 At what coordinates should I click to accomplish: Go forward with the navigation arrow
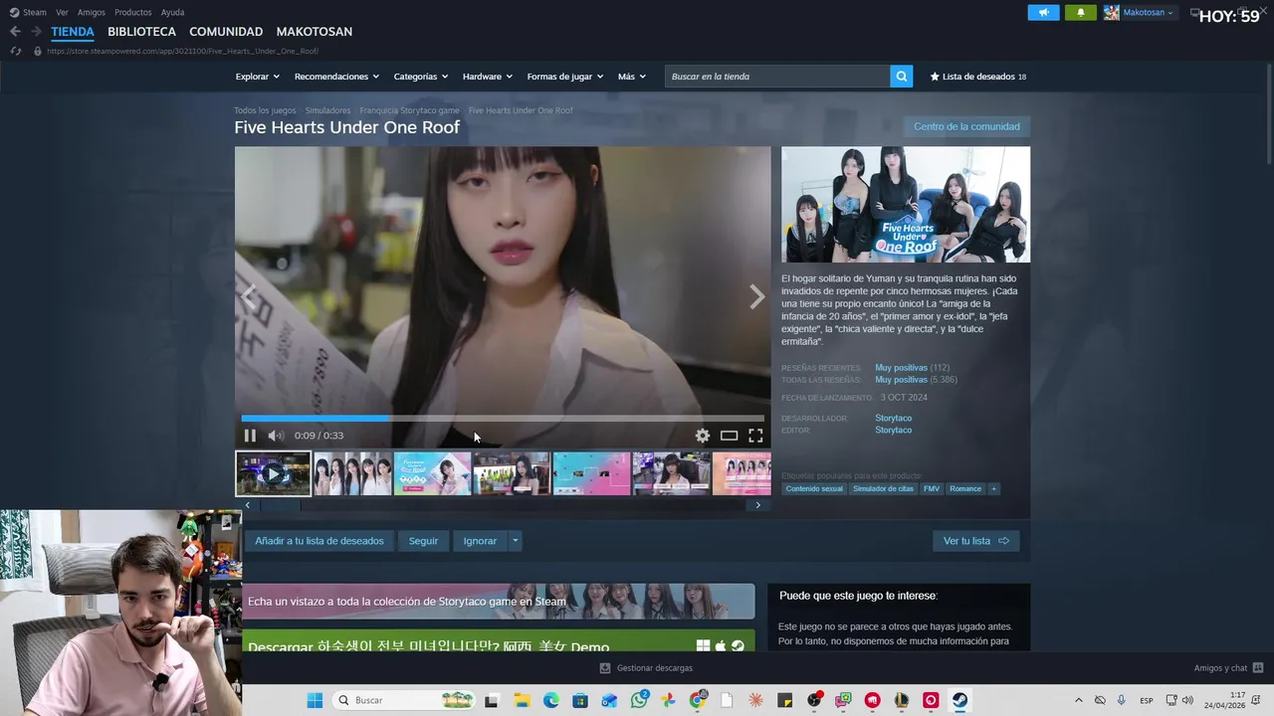(x=36, y=32)
